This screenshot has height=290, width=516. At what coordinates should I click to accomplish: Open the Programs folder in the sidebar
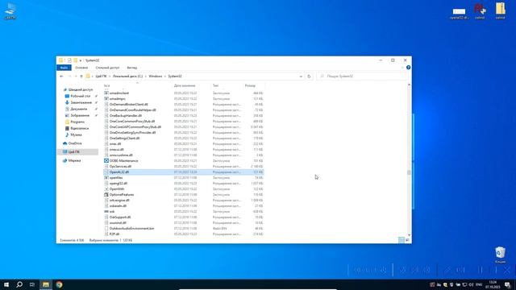(77, 122)
